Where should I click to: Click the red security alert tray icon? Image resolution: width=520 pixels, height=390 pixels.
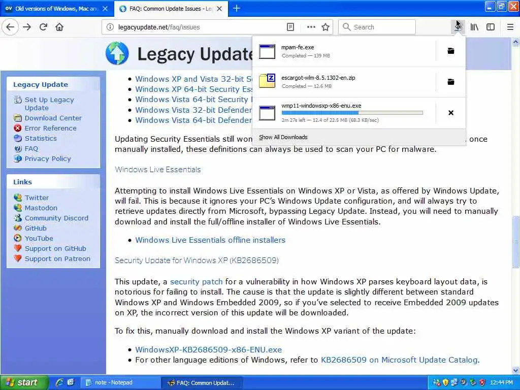482,383
